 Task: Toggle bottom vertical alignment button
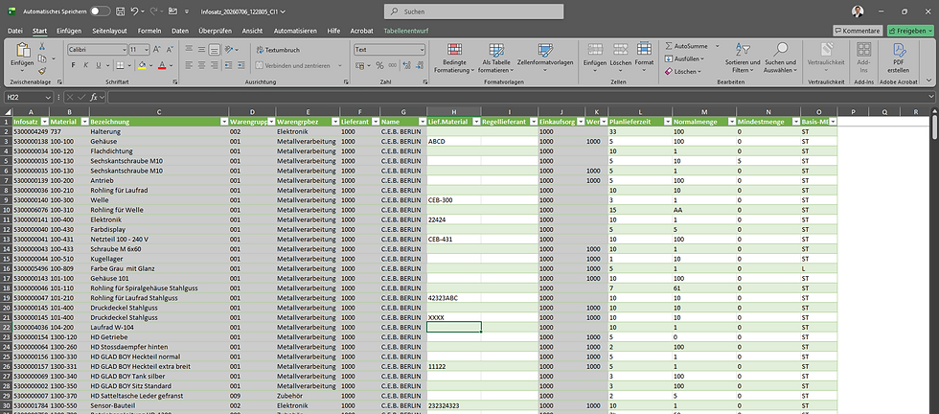[214, 50]
